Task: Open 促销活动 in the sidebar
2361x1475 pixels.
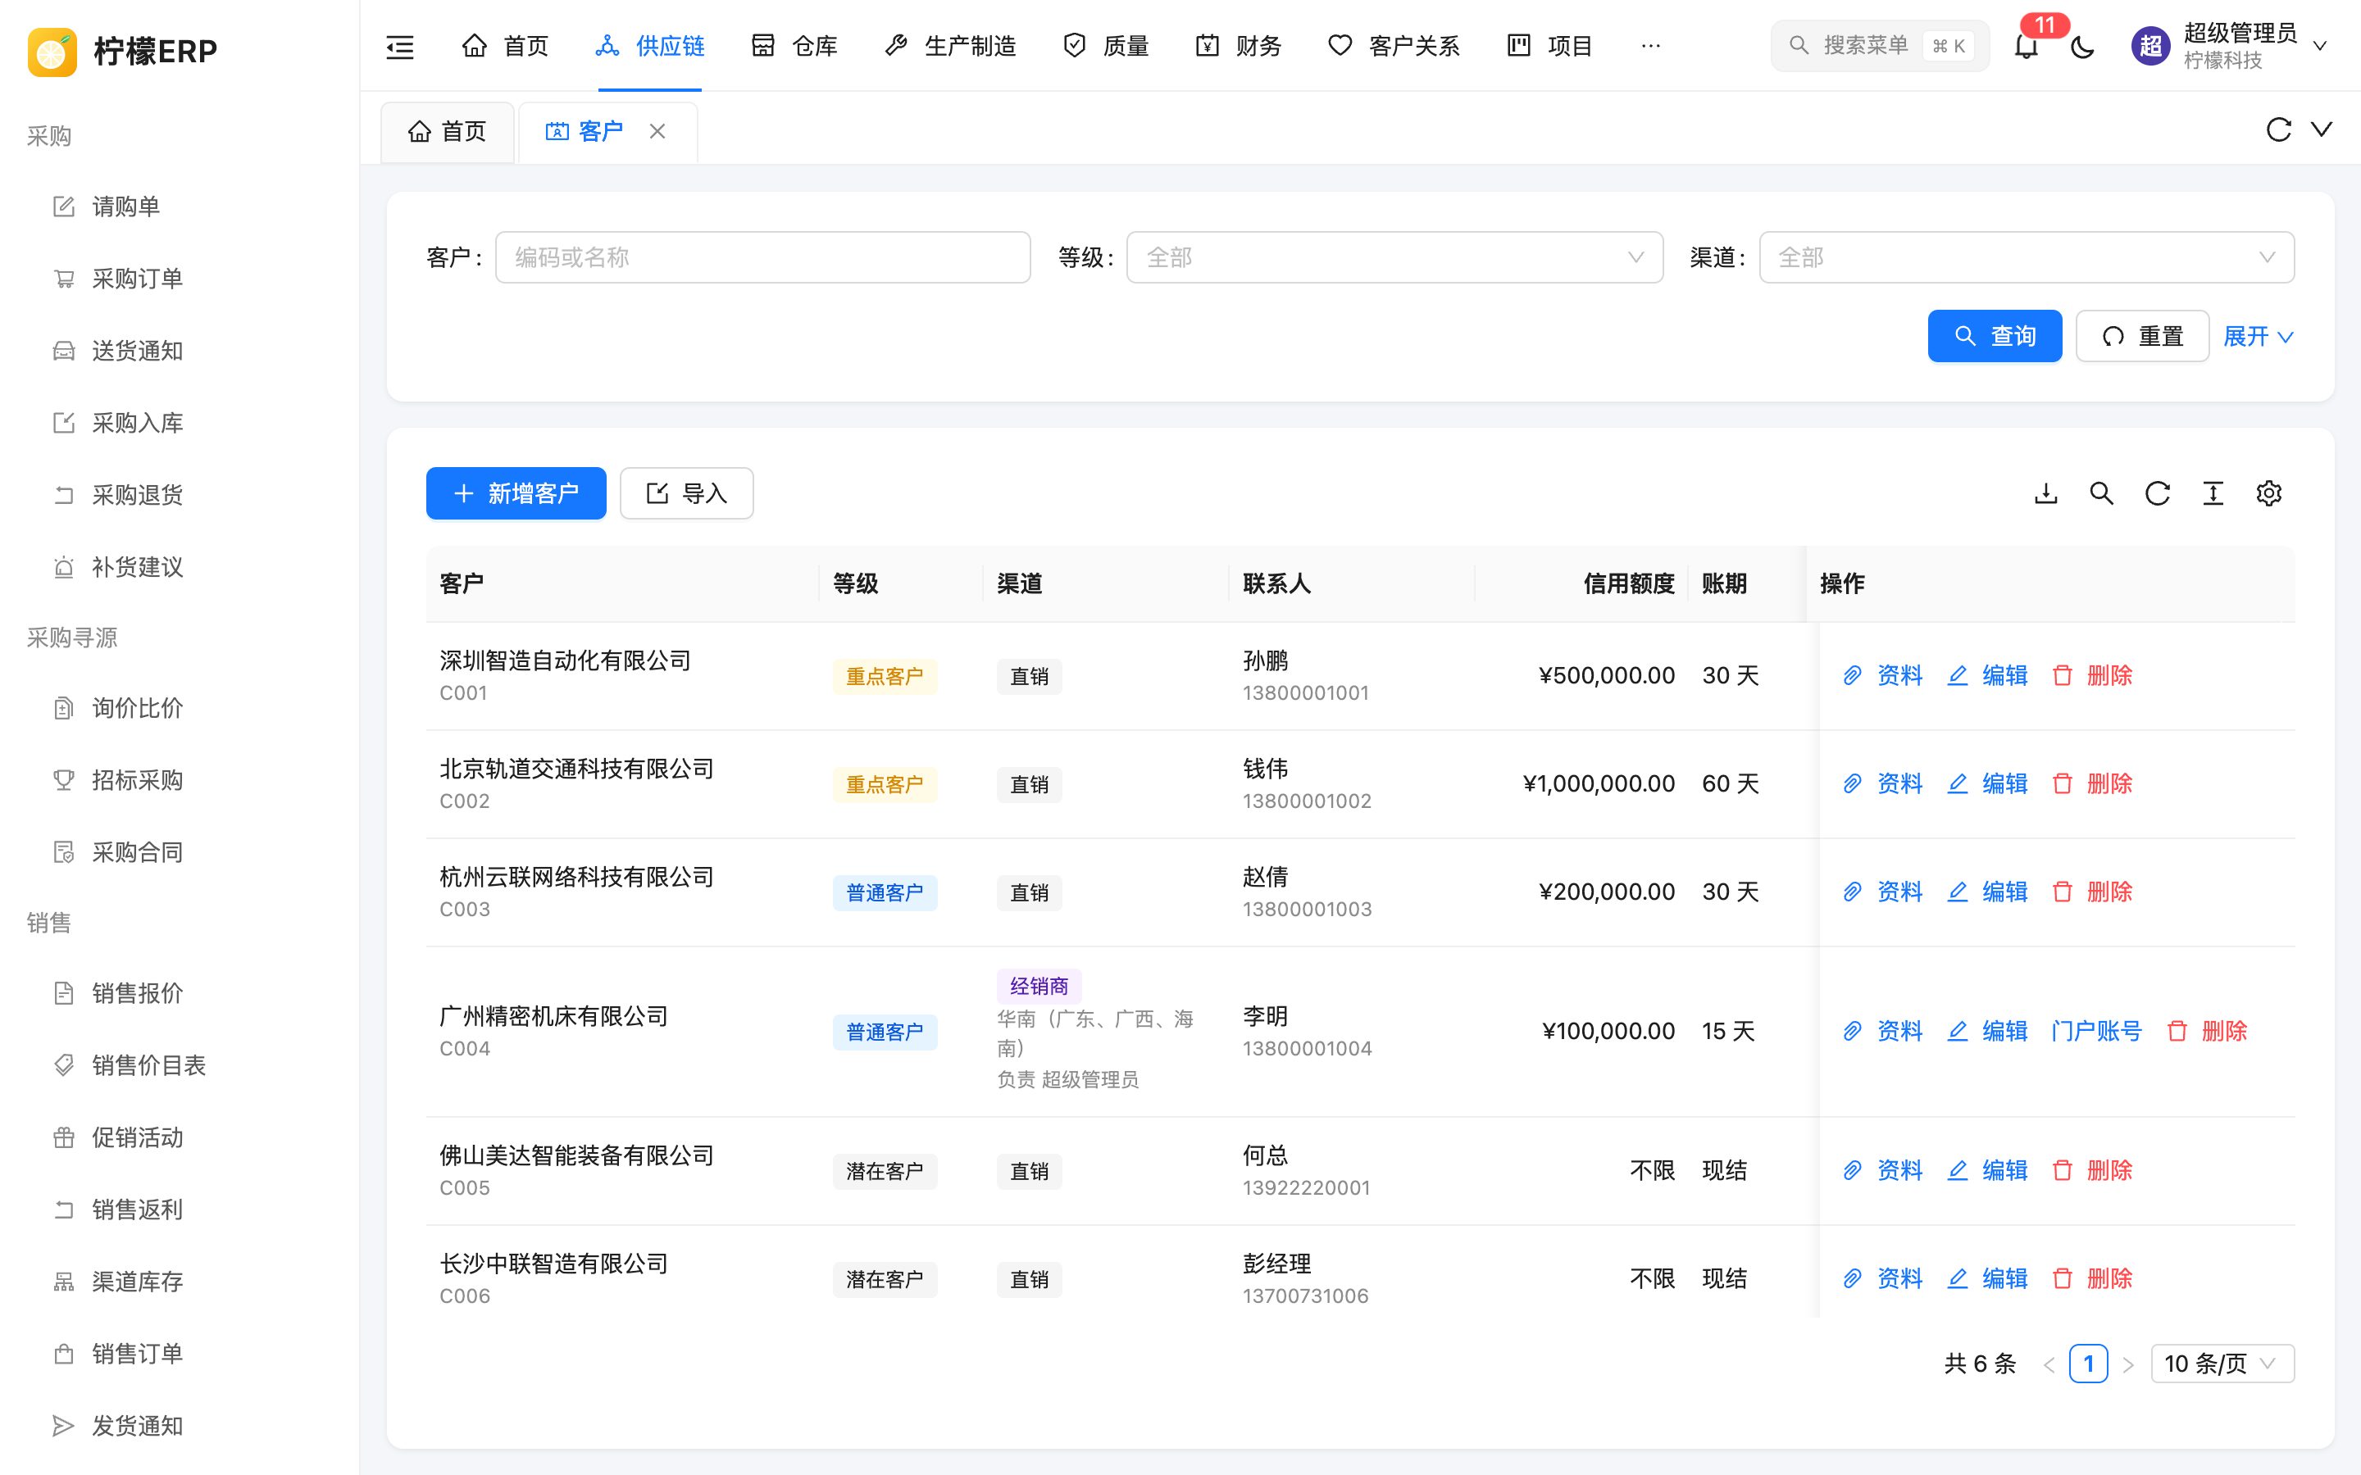Action: coord(180,1137)
